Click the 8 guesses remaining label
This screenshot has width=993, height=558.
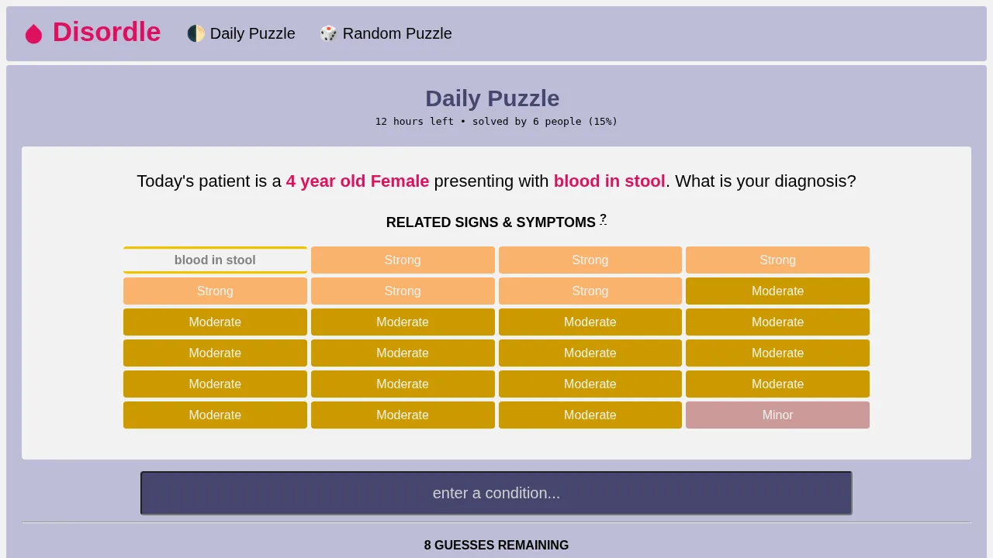click(x=496, y=546)
